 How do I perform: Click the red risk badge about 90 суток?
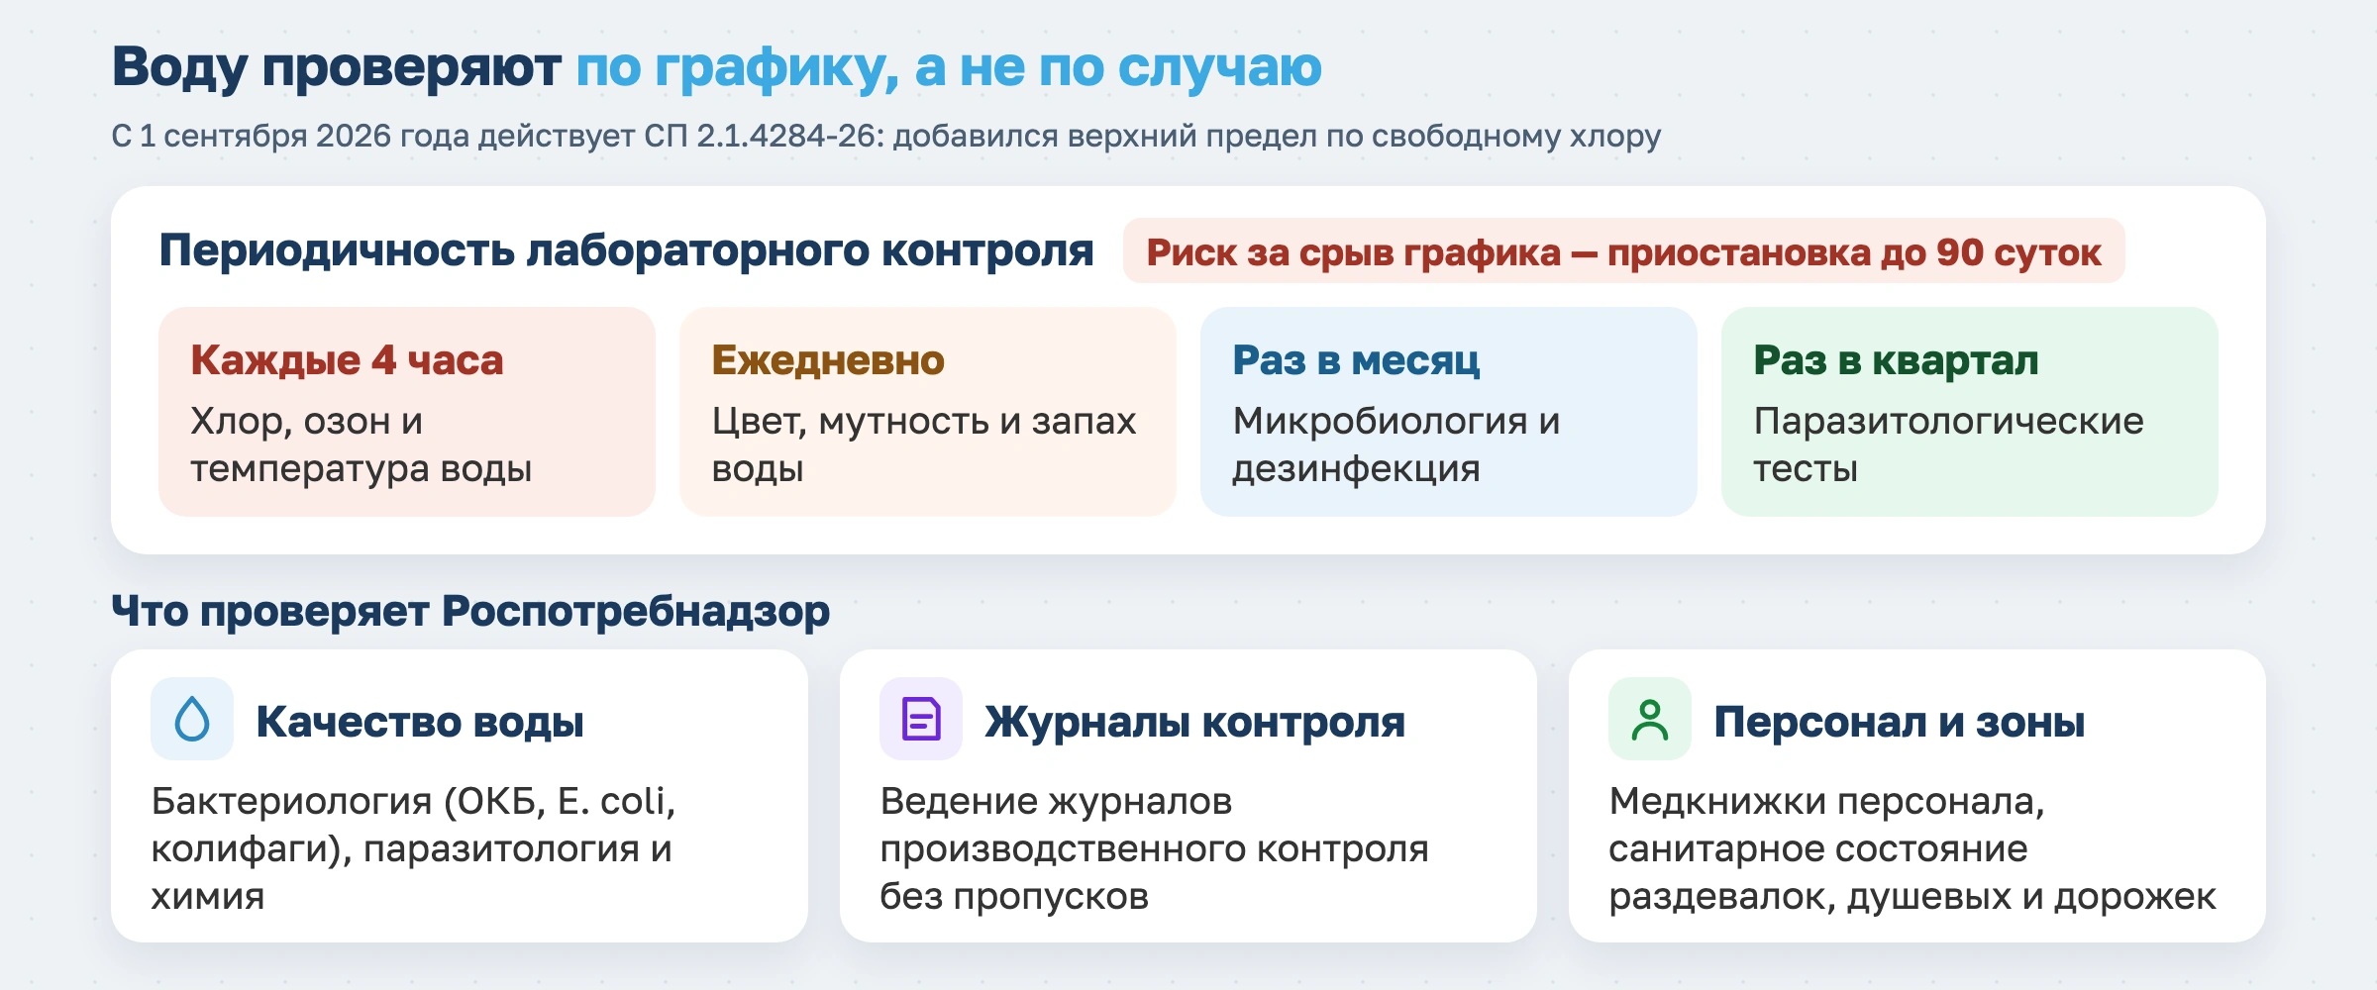click(1623, 251)
